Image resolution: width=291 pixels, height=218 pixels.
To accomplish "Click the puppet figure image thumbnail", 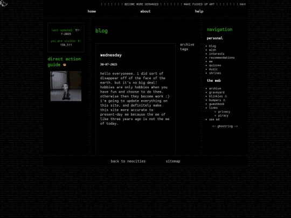I will [66, 86].
